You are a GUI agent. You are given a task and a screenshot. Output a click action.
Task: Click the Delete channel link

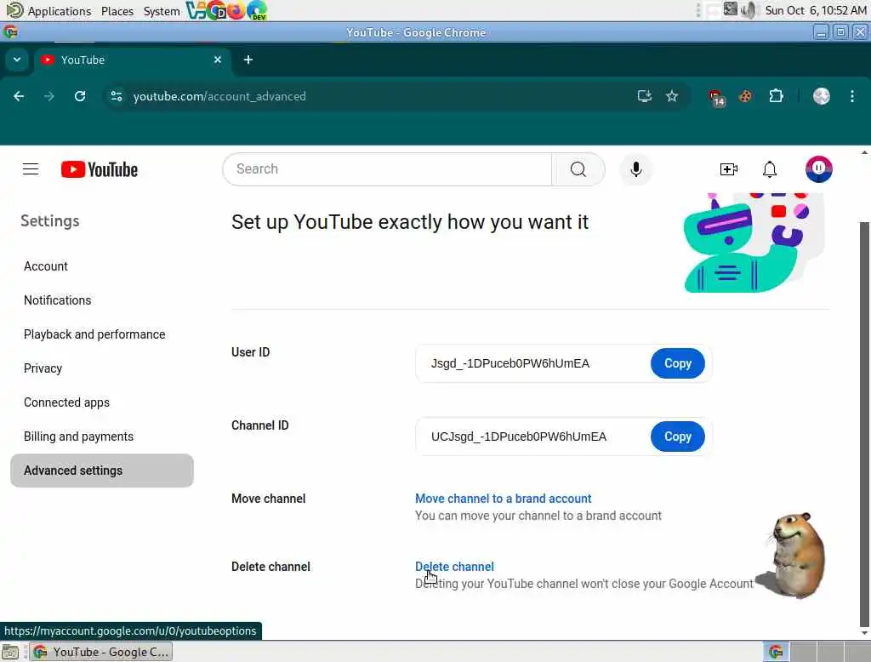(454, 567)
